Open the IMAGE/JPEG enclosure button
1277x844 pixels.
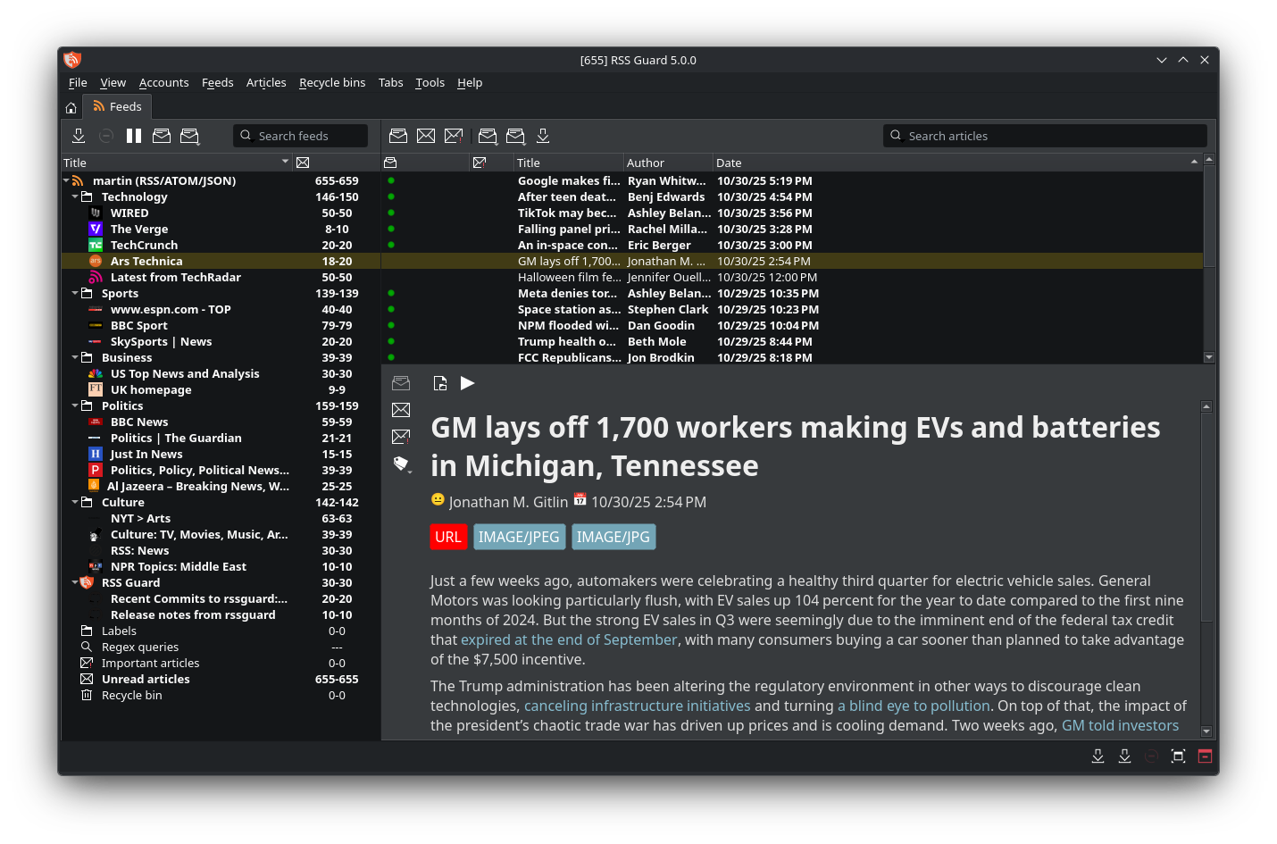[519, 537]
